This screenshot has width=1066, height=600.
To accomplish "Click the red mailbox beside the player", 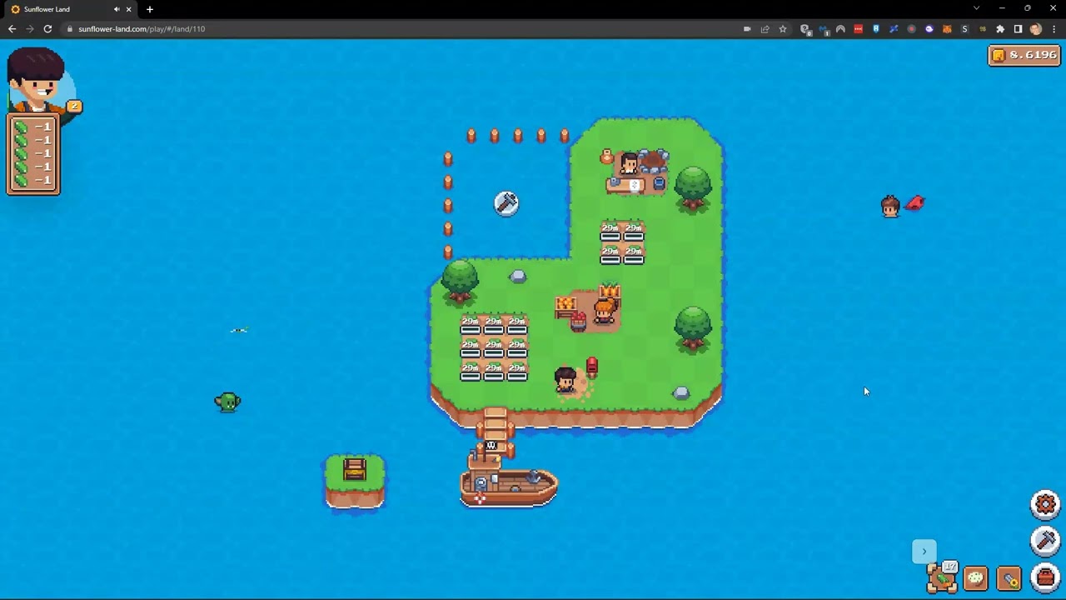I will [x=592, y=366].
